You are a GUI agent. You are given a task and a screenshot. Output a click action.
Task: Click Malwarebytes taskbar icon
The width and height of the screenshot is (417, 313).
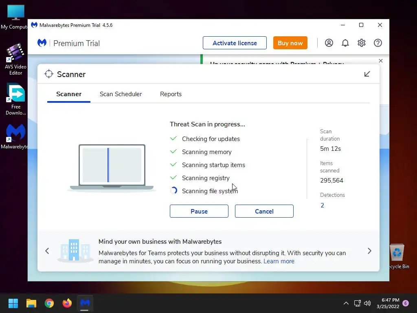85,303
